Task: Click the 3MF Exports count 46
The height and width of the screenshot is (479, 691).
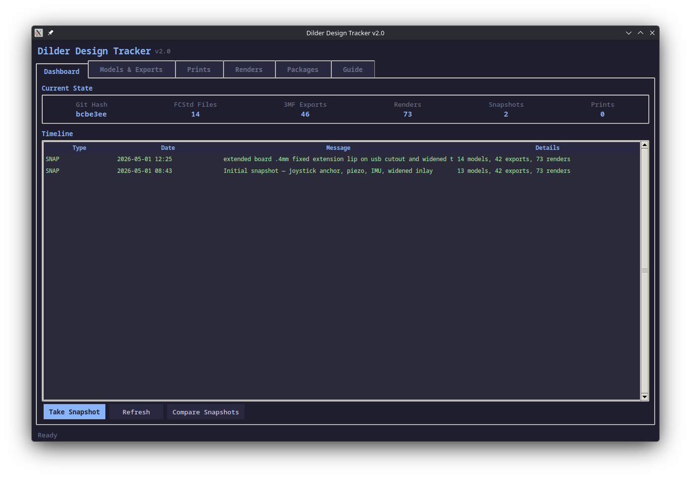Action: tap(305, 114)
